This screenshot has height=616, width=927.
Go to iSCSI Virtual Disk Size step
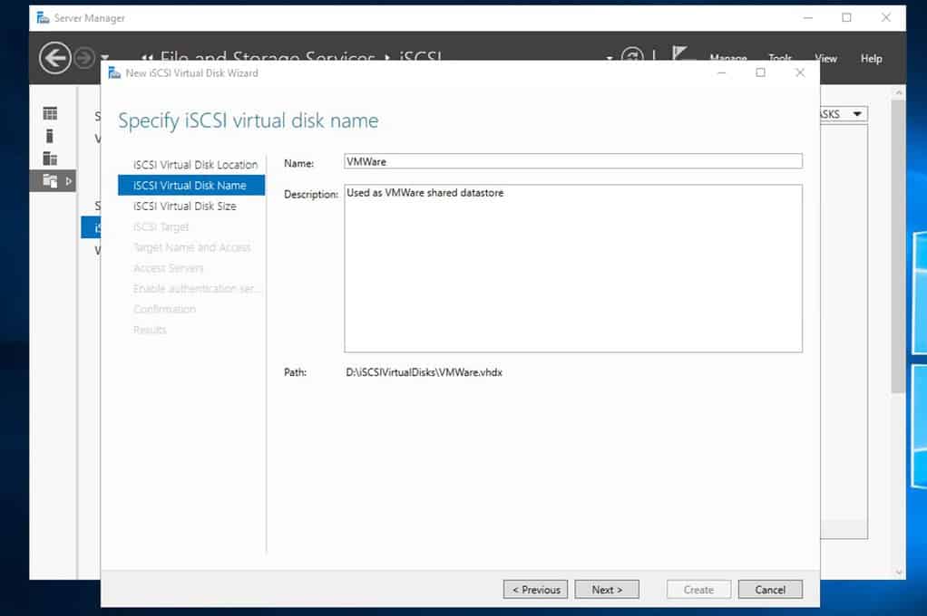(x=184, y=207)
